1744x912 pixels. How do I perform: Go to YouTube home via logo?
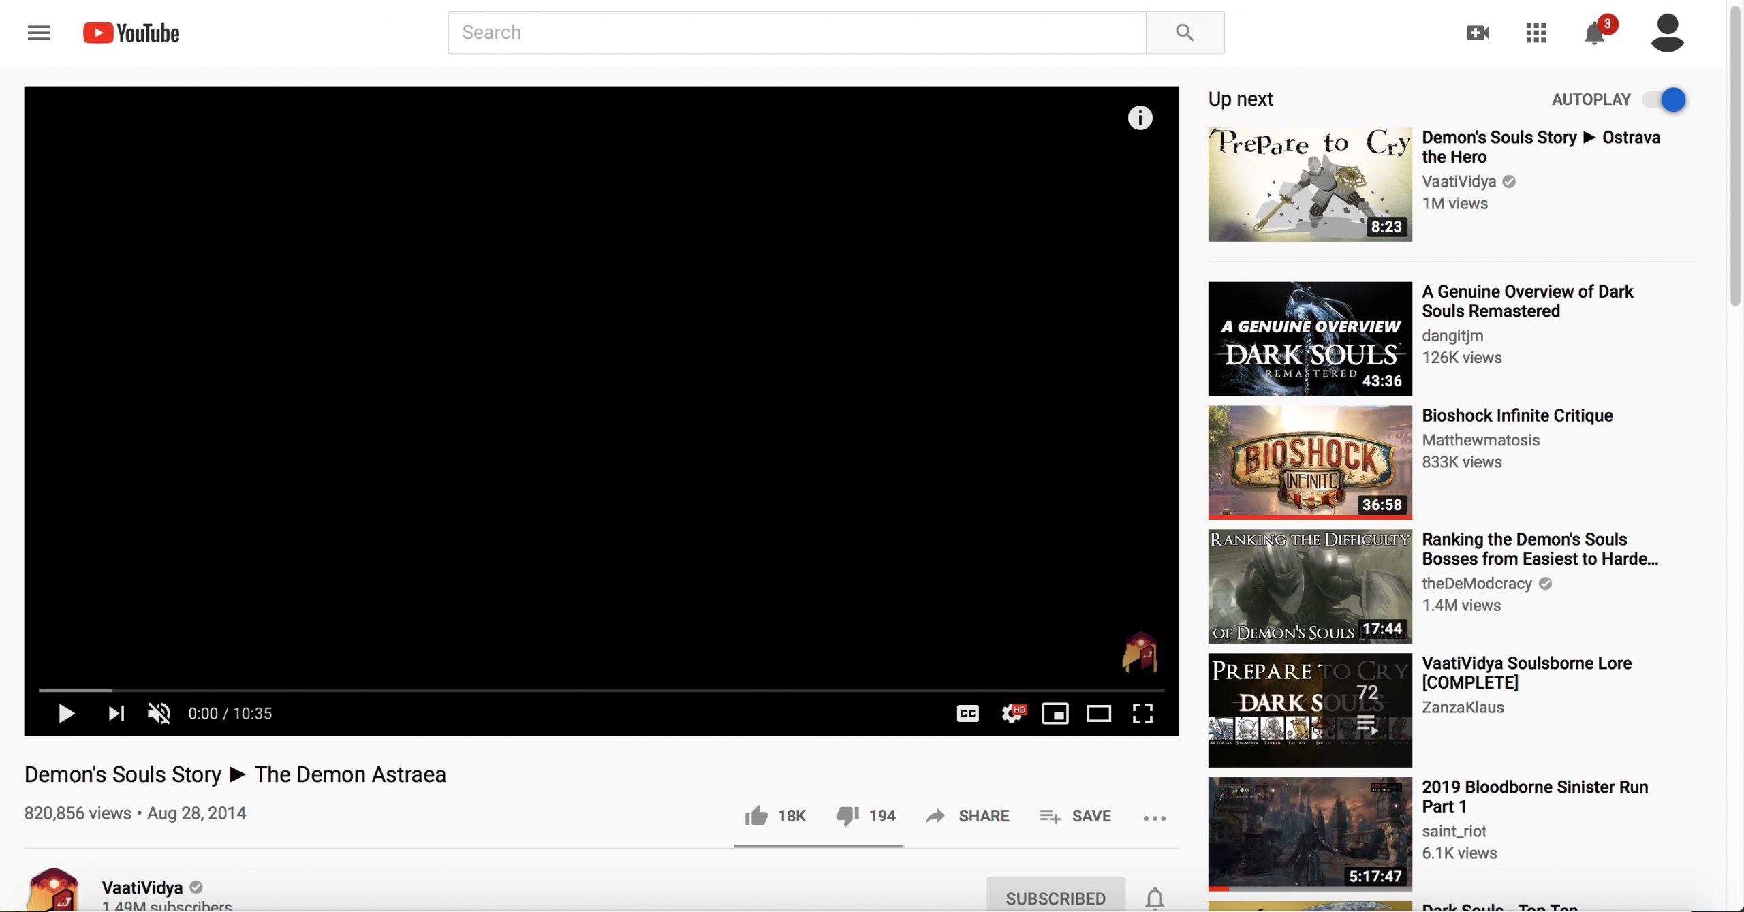131,33
